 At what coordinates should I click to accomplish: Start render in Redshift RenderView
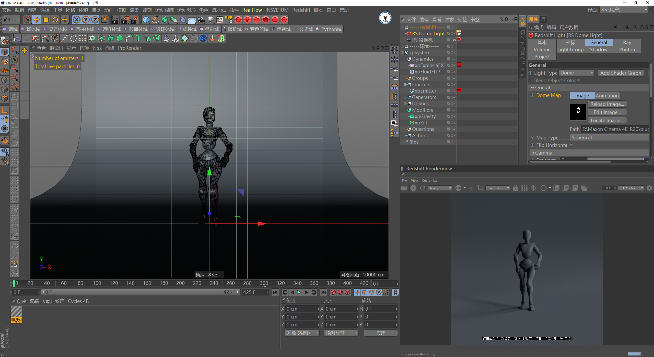pyautogui.click(x=413, y=188)
